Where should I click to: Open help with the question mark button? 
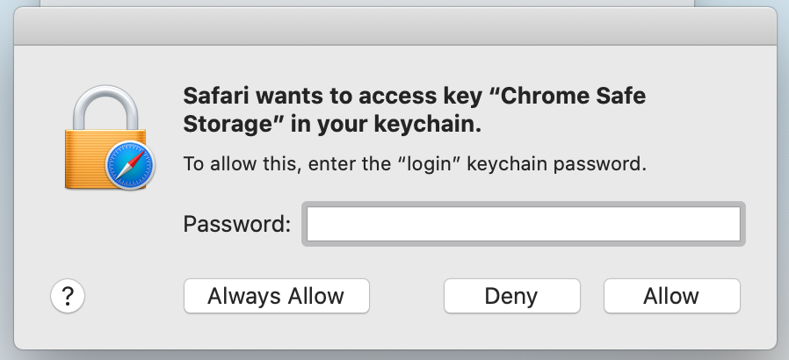coord(68,296)
